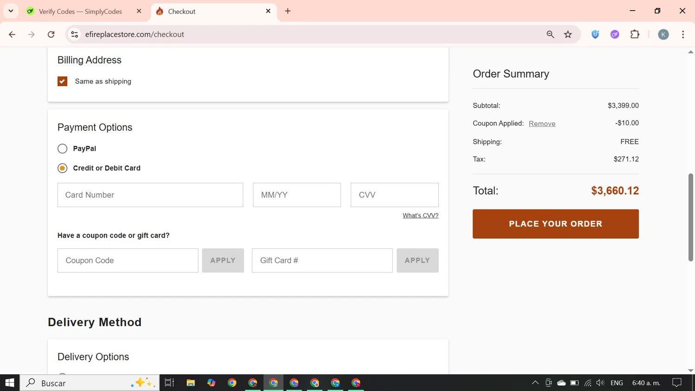Viewport: 695px width, 391px height.
Task: Click the Delivery Method heading
Action: coord(95,322)
